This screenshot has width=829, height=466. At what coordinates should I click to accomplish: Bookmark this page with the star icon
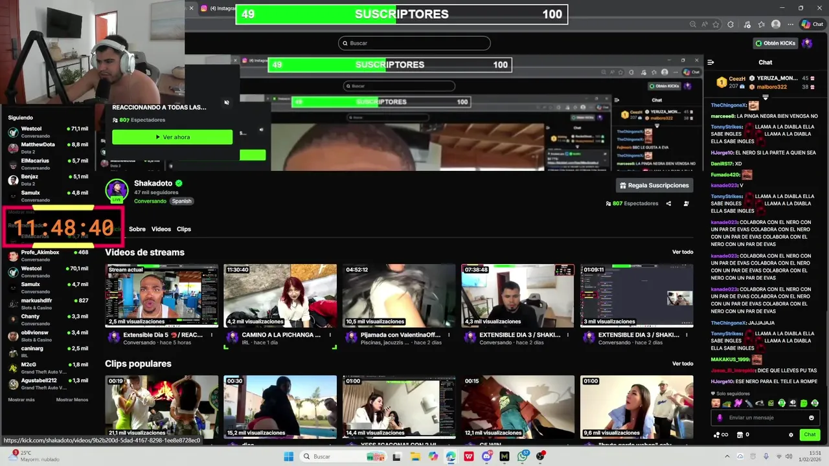716,25
